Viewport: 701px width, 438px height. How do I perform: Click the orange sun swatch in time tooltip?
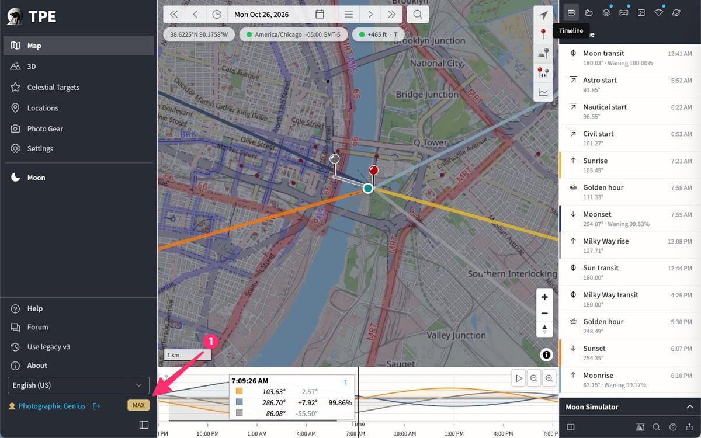pos(240,391)
